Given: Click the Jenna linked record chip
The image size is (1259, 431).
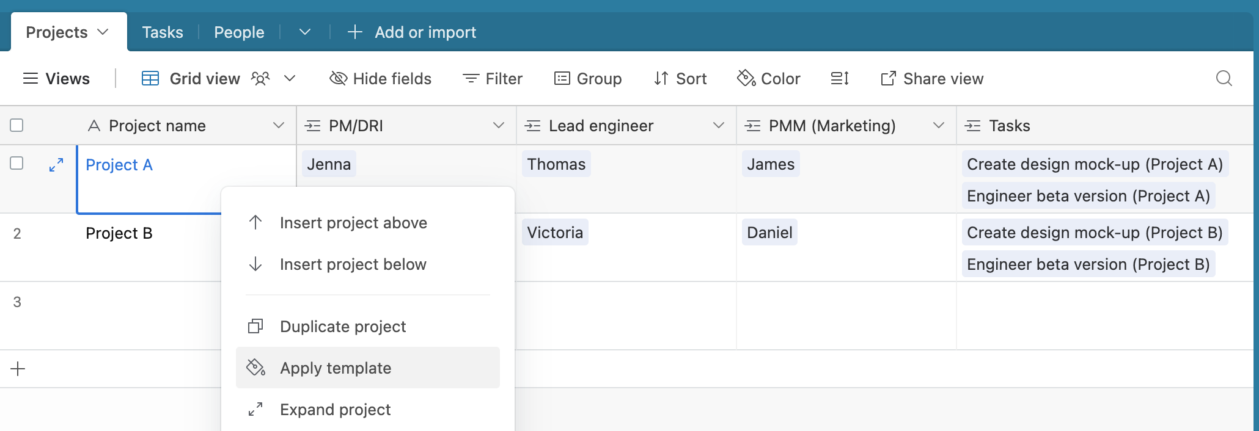Looking at the screenshot, I should coord(329,164).
